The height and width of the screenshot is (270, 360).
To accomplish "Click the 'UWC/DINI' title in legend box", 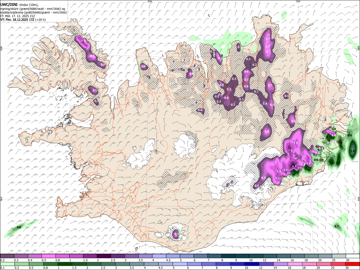I will click(x=8, y=4).
